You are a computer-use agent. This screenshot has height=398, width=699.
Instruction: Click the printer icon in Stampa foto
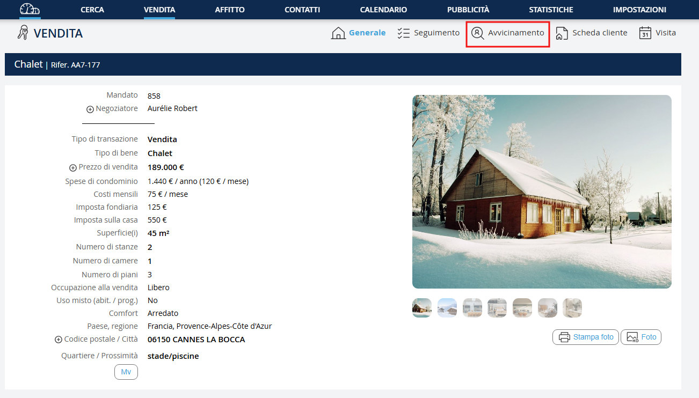[x=564, y=337]
